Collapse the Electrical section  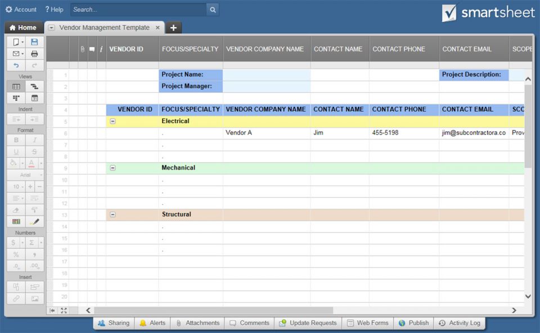click(x=112, y=121)
